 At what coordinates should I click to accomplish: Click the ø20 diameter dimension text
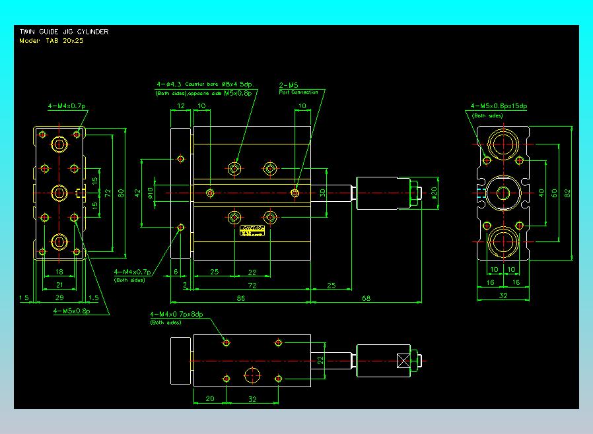pos(435,192)
